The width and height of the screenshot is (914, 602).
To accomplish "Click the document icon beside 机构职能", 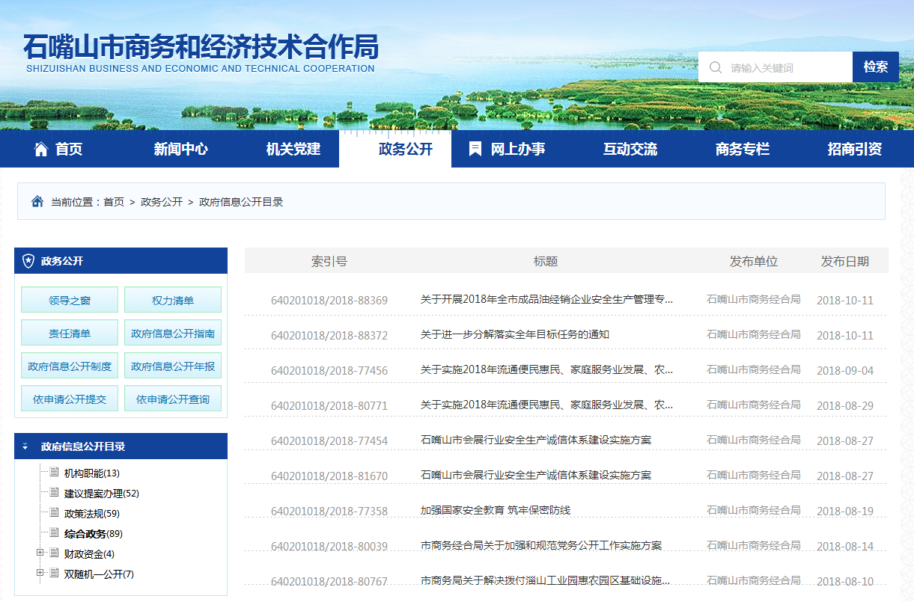I will click(x=54, y=473).
